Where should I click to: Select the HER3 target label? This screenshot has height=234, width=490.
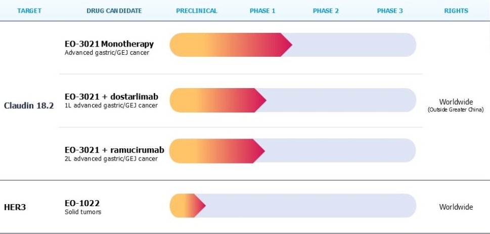click(x=15, y=207)
